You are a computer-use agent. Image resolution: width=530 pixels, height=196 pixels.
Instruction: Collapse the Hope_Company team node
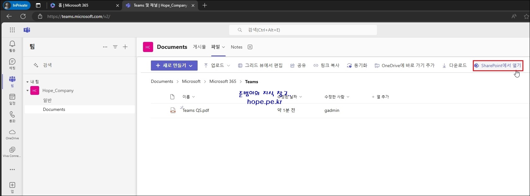[x=27, y=91]
